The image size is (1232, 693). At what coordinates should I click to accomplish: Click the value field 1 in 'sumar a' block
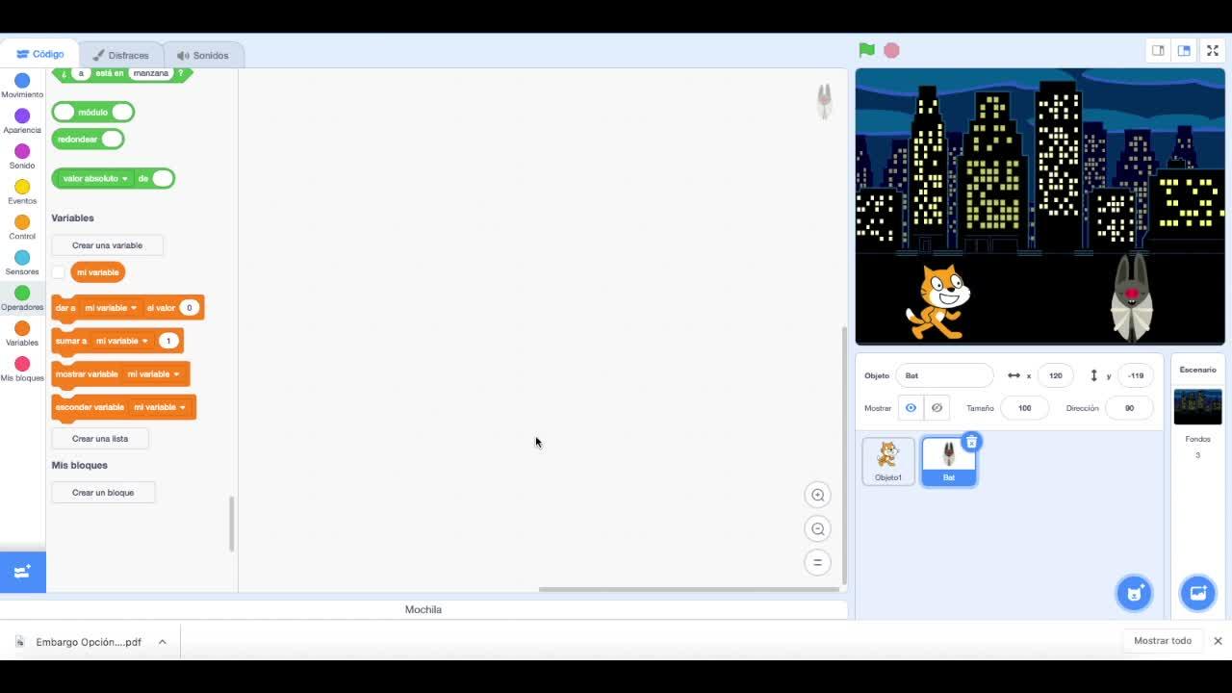pos(168,341)
